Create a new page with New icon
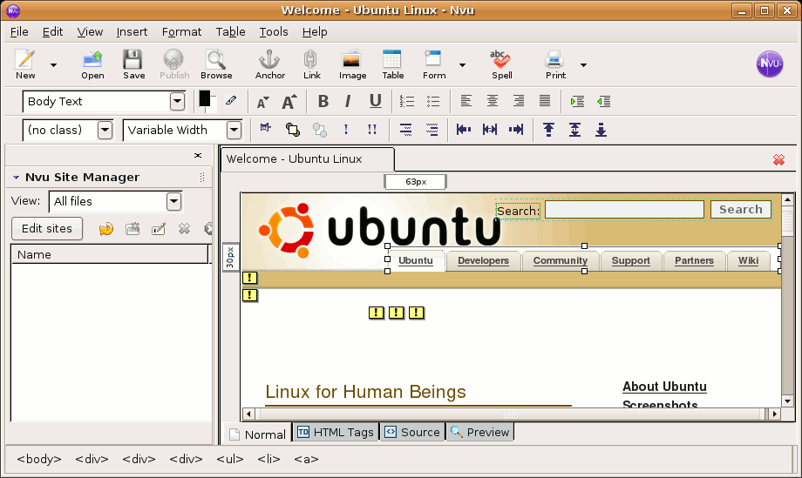 [x=25, y=64]
